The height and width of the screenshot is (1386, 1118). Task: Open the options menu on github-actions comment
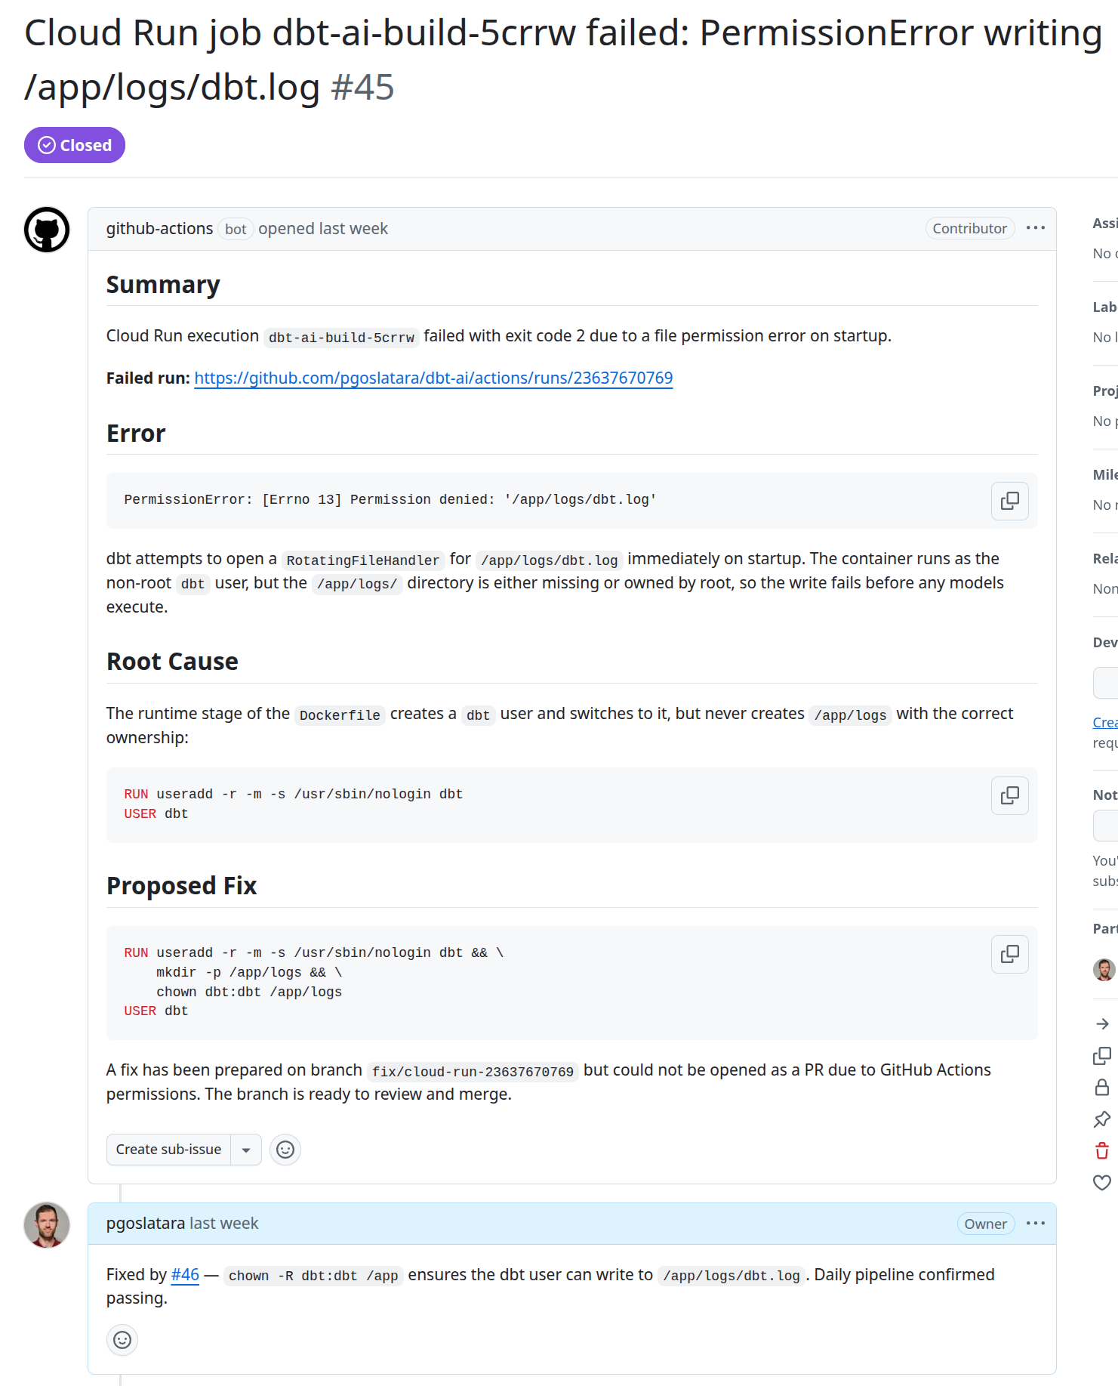[1036, 228]
